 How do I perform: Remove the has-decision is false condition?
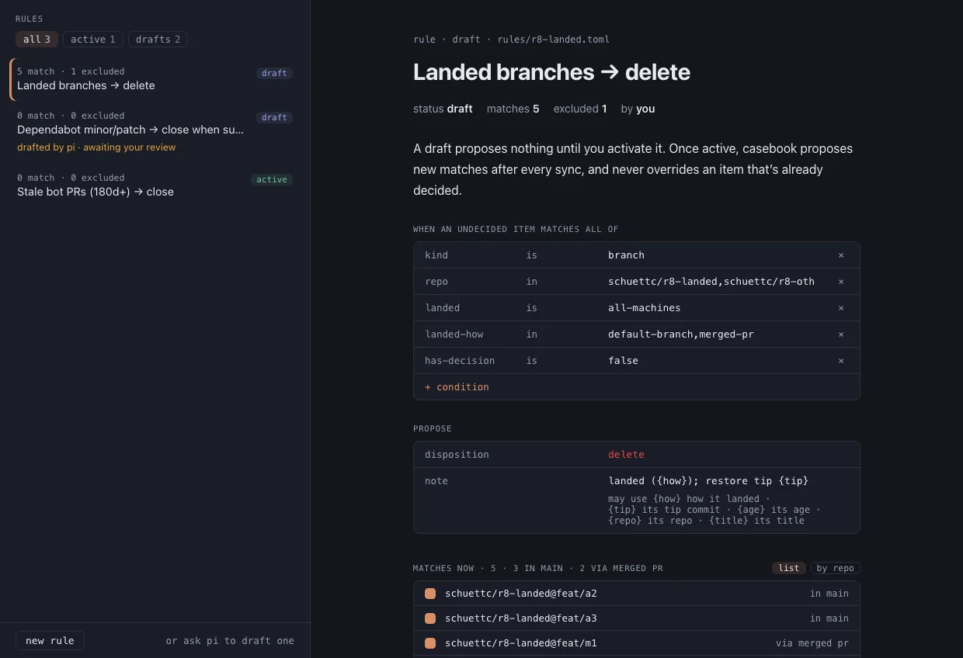pyautogui.click(x=841, y=361)
